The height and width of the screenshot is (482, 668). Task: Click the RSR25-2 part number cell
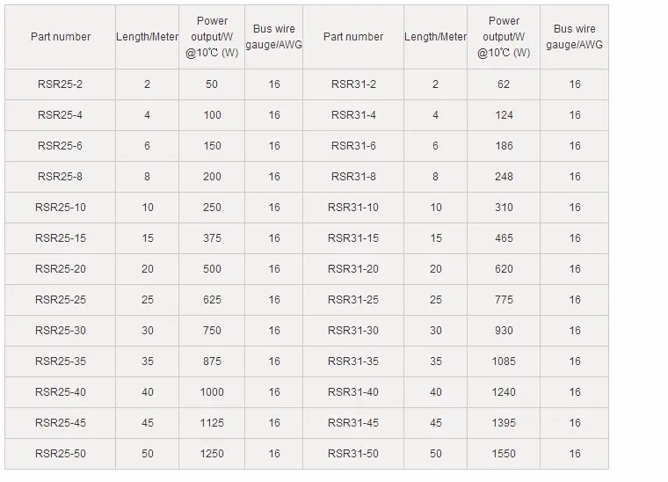coord(60,84)
